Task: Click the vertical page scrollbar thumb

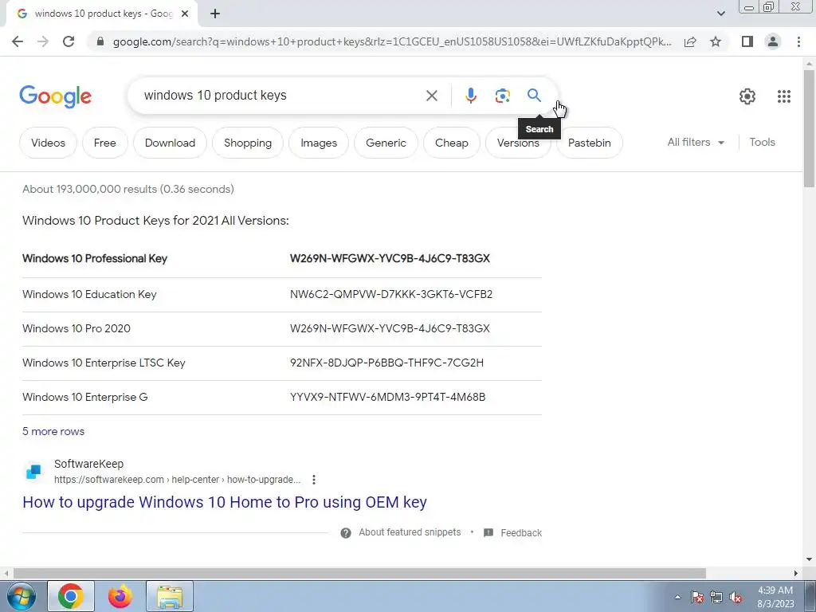Action: [x=809, y=127]
